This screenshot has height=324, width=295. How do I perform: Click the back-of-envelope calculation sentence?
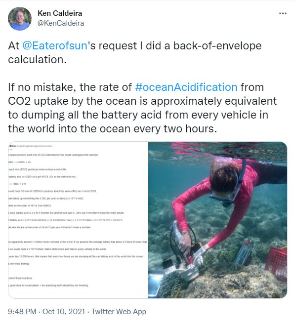135,52
